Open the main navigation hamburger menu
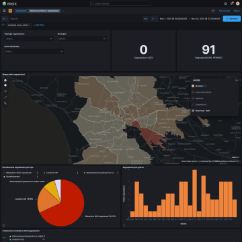Screen dimensions: 242x242 [4, 11]
